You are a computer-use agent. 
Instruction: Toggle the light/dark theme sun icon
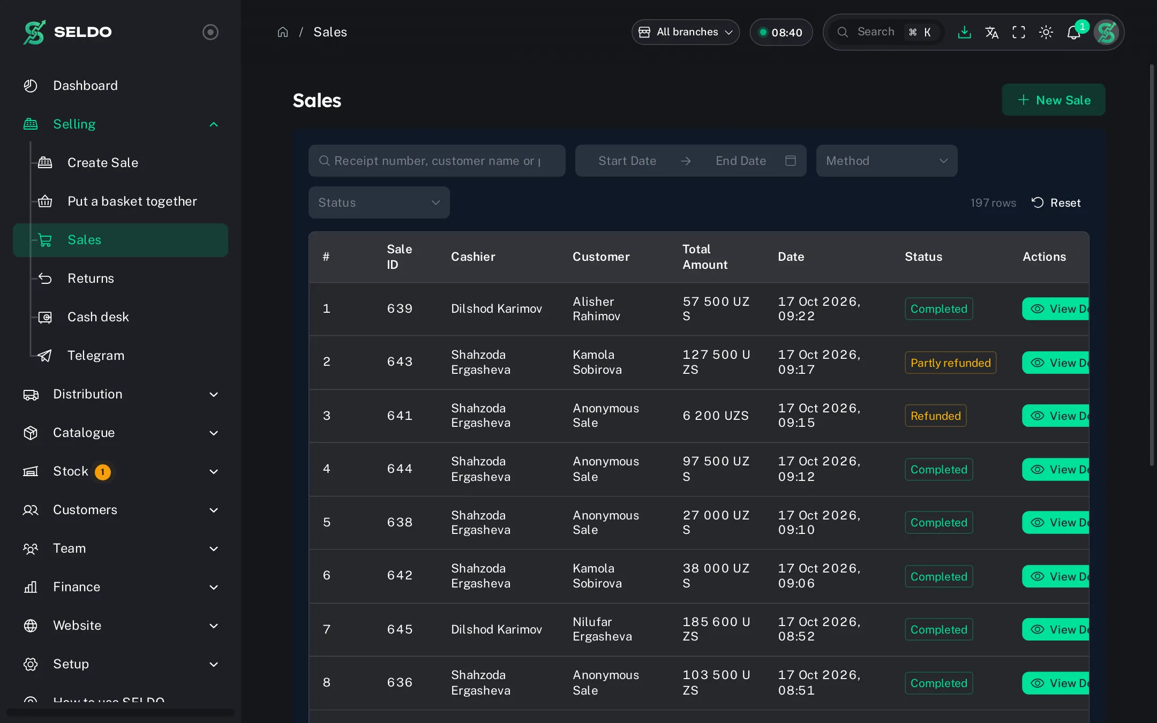(1046, 32)
